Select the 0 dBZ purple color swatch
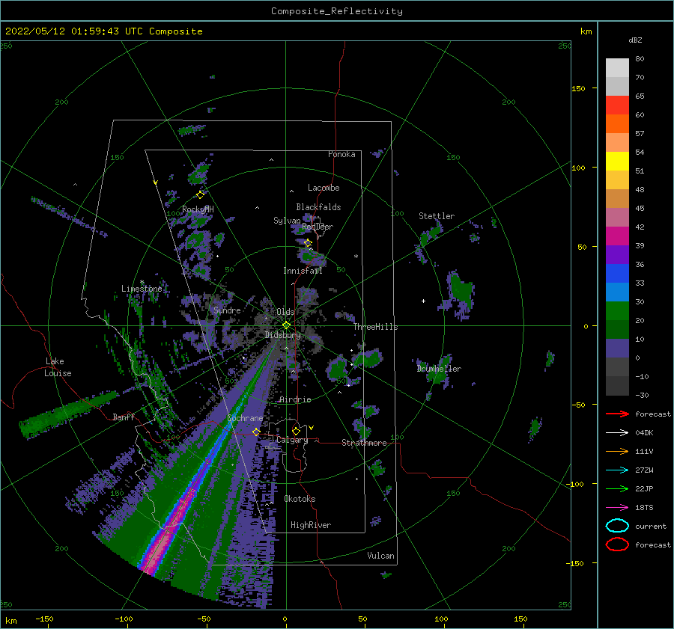 click(x=617, y=349)
